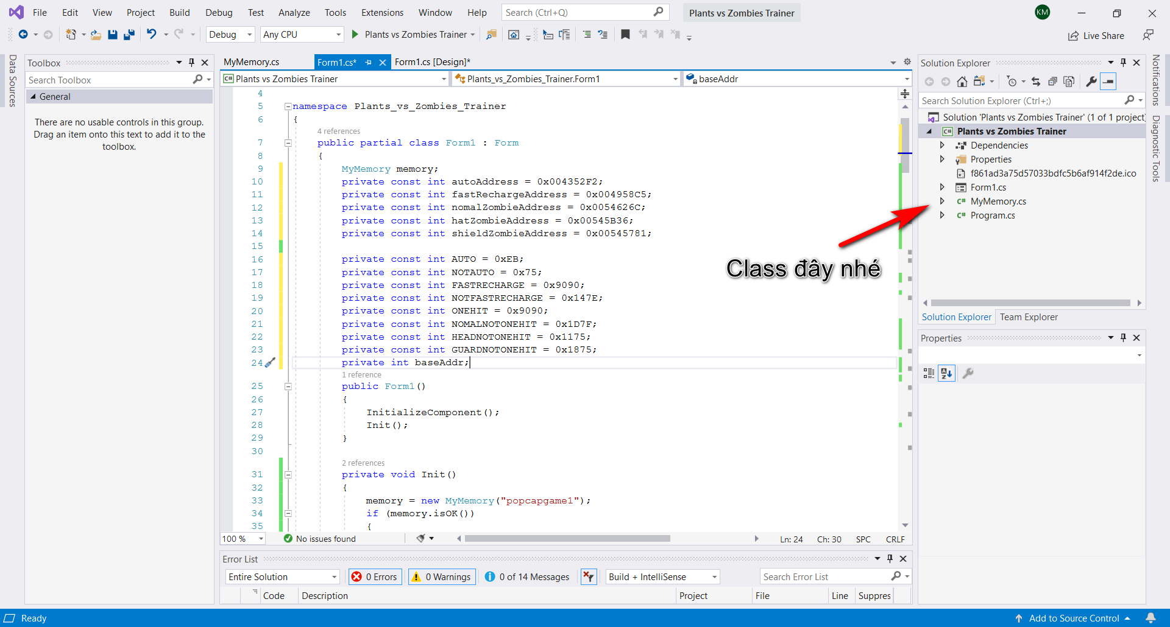Open the notifications bell in status bar

(1150, 618)
